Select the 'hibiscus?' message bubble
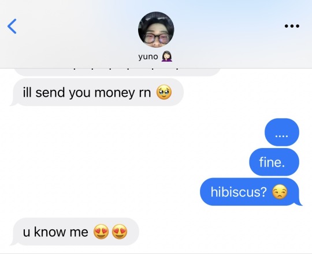Screen dimensions: 312x254 pyautogui.click(x=251, y=192)
